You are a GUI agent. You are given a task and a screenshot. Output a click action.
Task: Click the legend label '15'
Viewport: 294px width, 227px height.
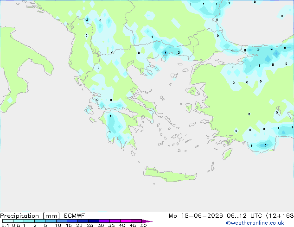coord(69,225)
